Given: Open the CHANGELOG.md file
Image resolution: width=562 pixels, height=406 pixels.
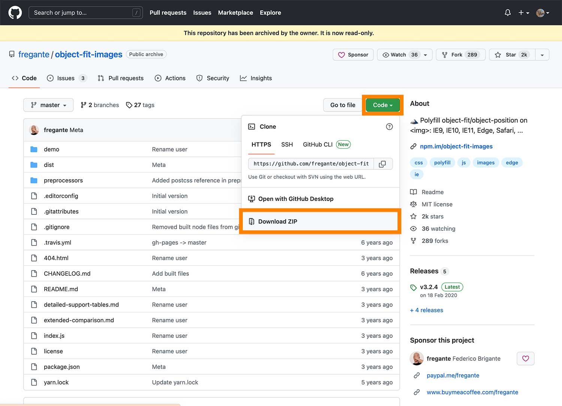Looking at the screenshot, I should click(x=67, y=274).
